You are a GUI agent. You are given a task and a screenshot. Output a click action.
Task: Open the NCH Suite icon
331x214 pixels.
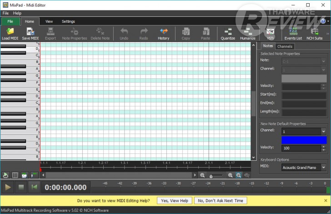pos(315,34)
